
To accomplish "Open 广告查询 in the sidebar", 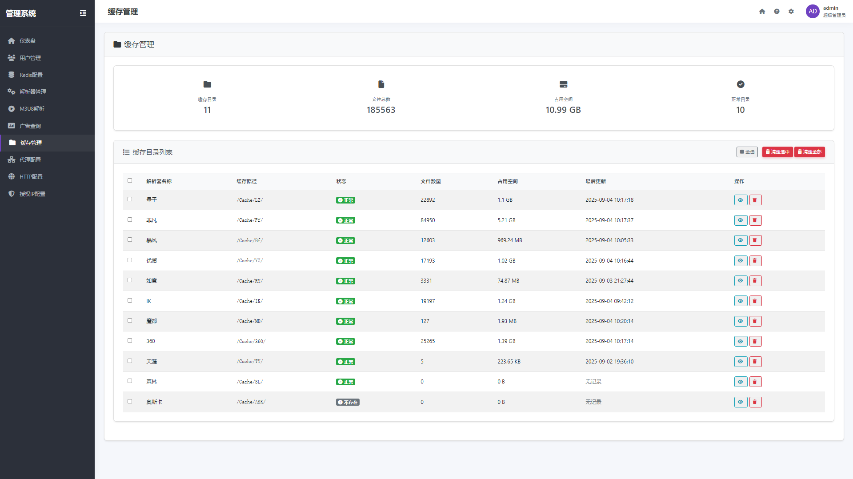I will click(47, 126).
